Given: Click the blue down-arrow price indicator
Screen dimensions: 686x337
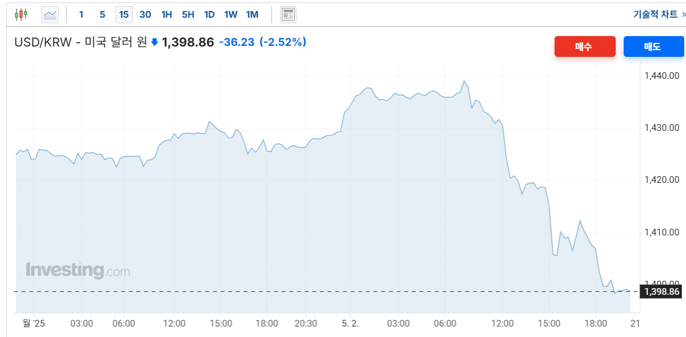Looking at the screenshot, I should (x=155, y=42).
